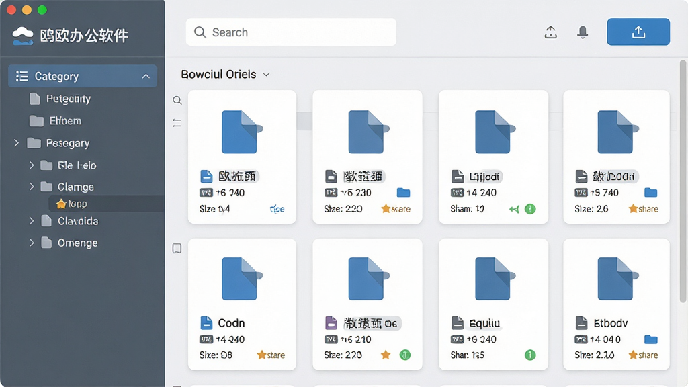Image resolution: width=688 pixels, height=387 pixels.
Task: Click the cloud logo in the sidebar header
Action: (23, 36)
